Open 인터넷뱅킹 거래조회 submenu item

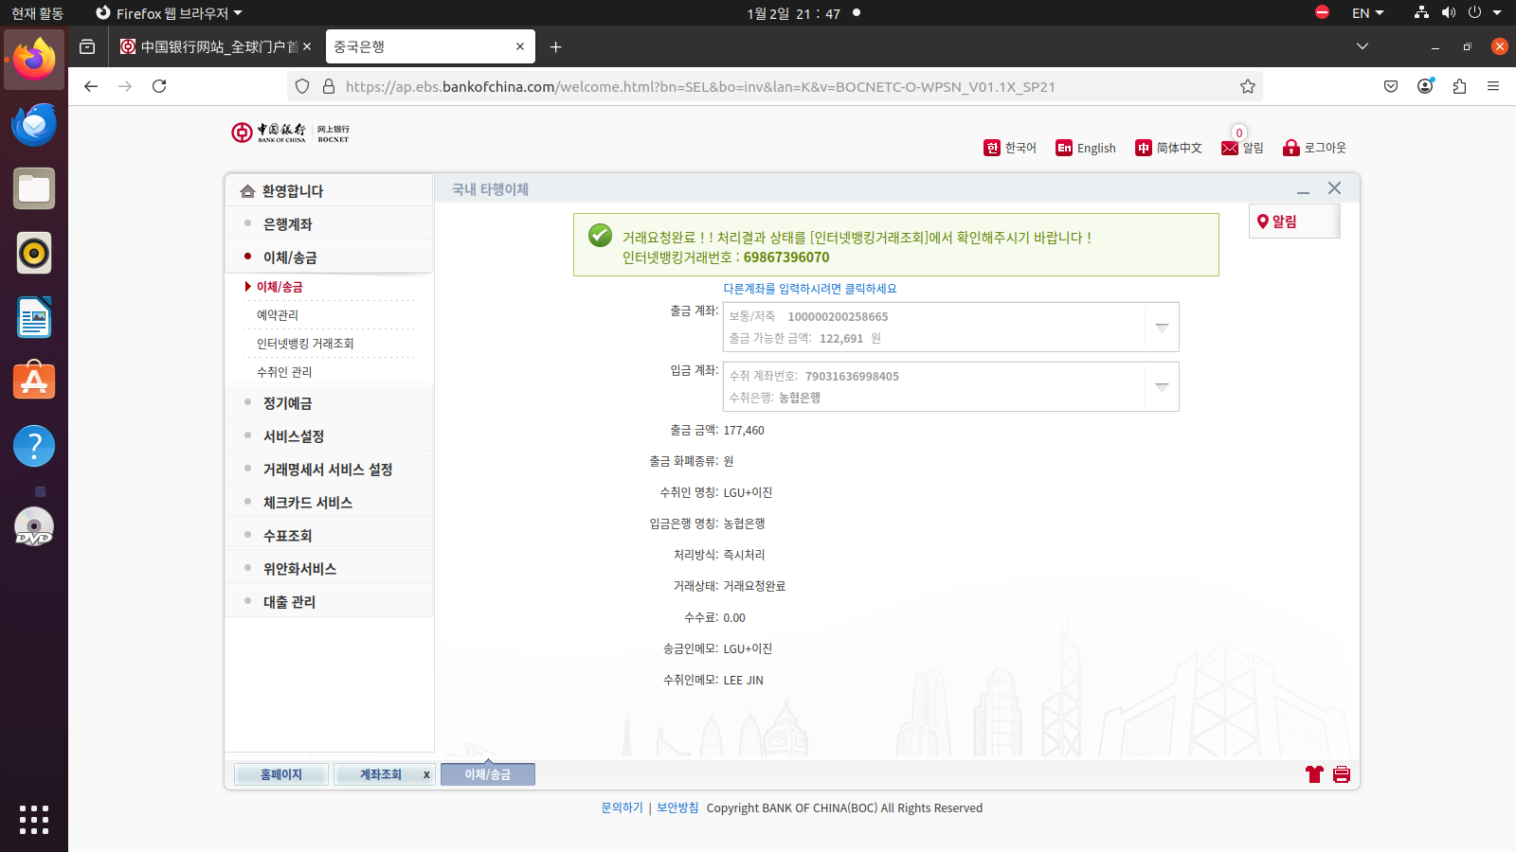pos(305,344)
